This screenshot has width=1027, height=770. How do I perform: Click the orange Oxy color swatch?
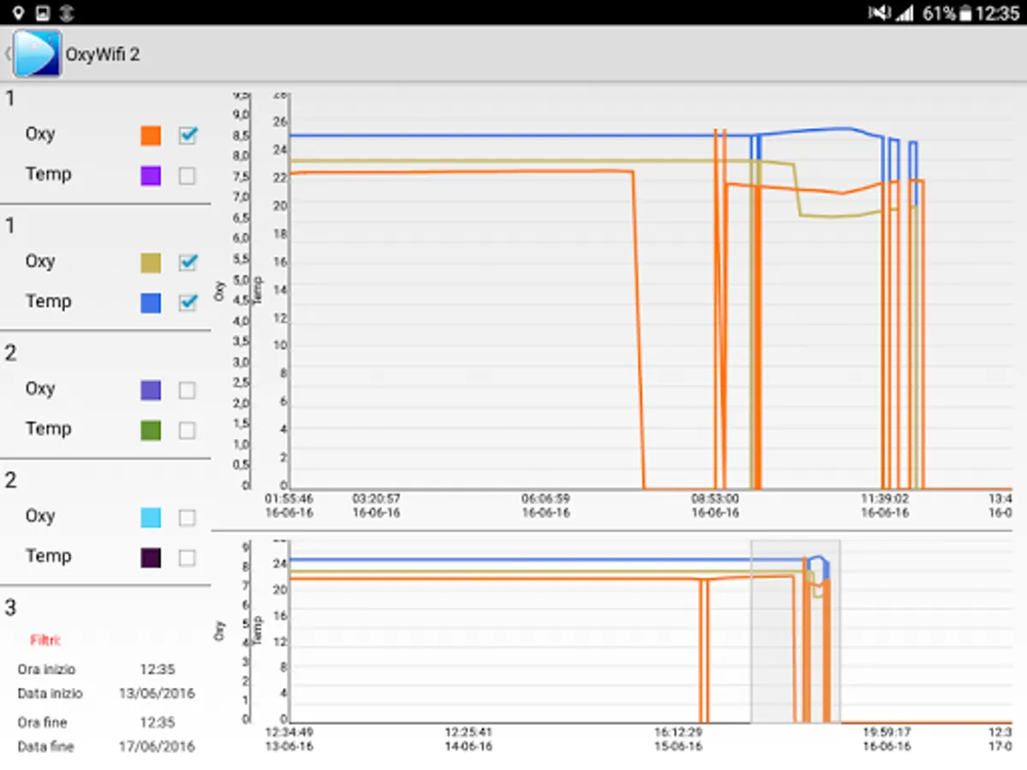pos(151,135)
